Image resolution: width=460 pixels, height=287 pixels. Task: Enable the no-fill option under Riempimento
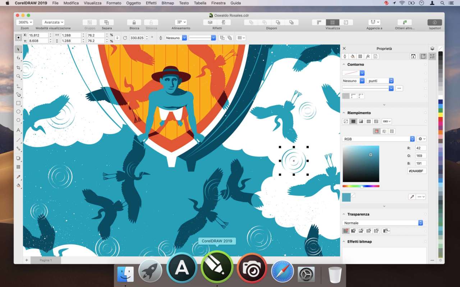[345, 121]
